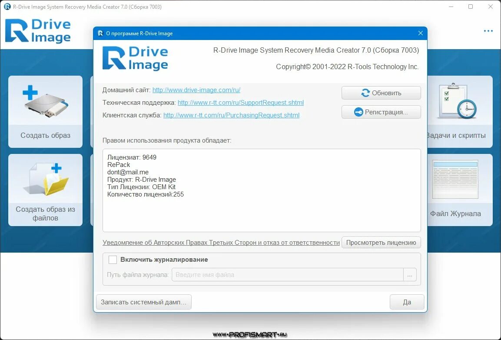Click R-Drive Image logo in main window header

tap(38, 31)
